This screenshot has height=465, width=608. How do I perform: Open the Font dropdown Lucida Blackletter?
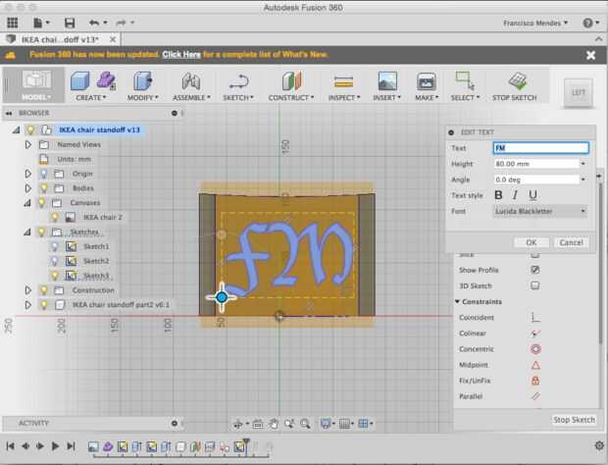pos(540,211)
